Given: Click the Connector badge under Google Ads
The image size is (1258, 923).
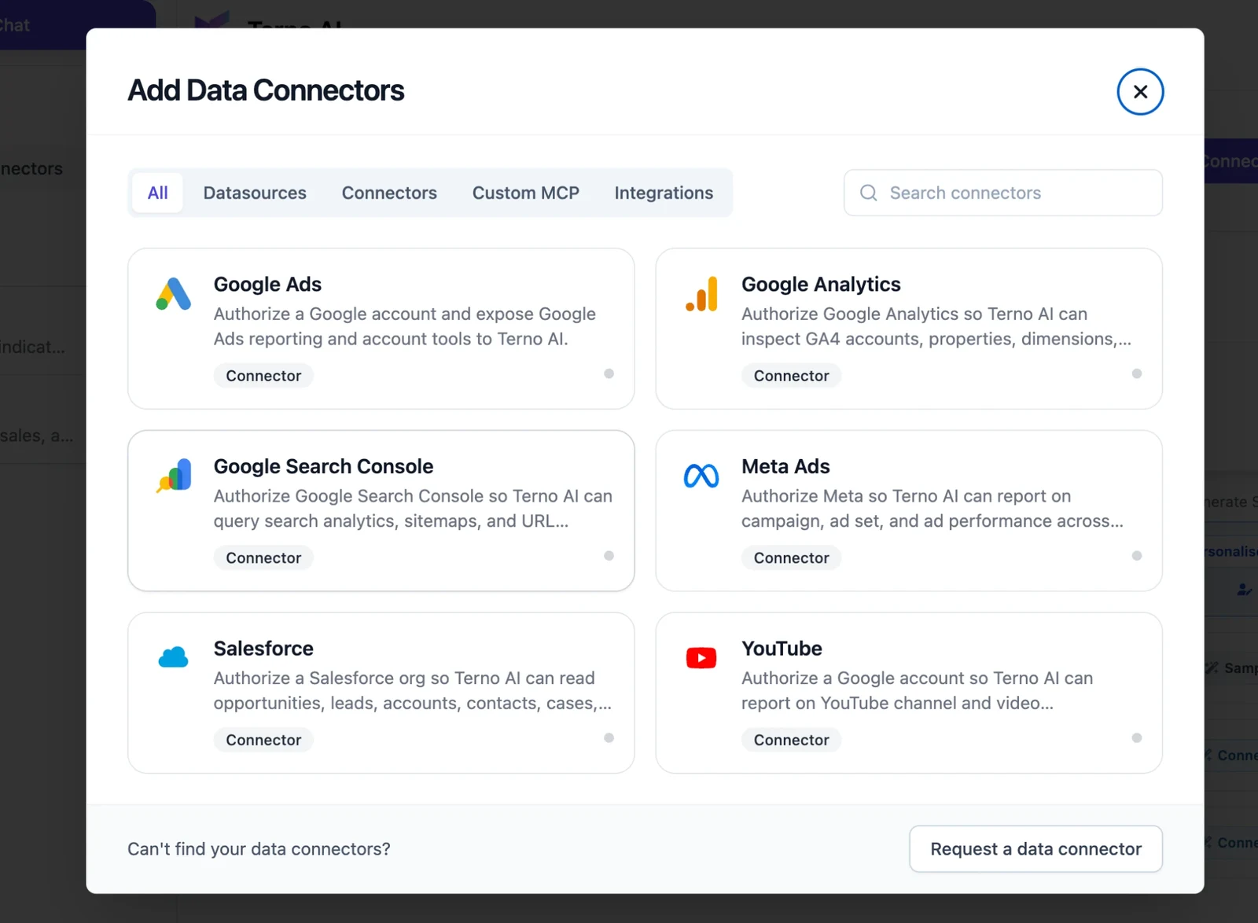Looking at the screenshot, I should (263, 376).
